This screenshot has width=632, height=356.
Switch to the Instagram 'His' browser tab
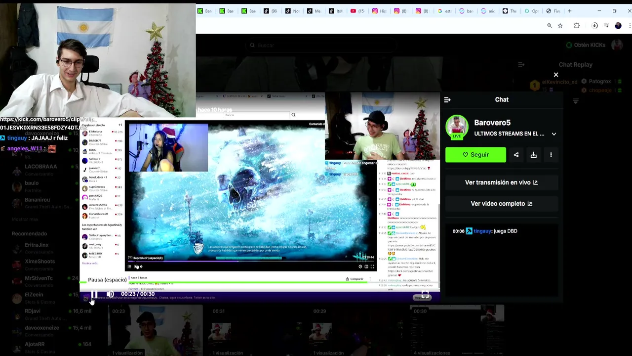coord(379,11)
